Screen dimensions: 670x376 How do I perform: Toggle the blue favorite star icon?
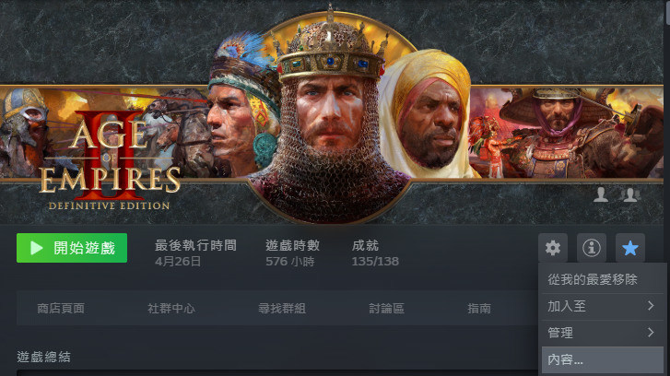(629, 248)
